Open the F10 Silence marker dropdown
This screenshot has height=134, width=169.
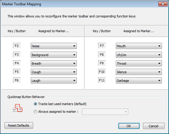[x=139, y=72]
